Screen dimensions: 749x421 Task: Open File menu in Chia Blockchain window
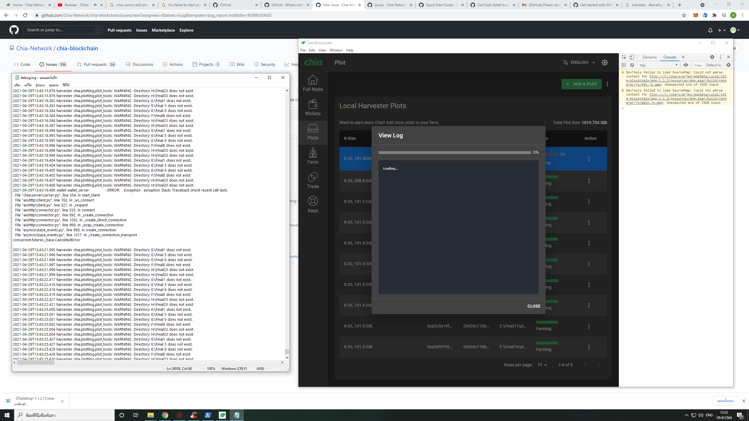coord(303,50)
